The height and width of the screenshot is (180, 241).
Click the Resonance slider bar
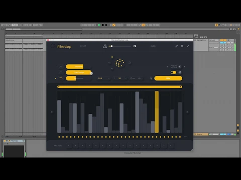(x=79, y=78)
